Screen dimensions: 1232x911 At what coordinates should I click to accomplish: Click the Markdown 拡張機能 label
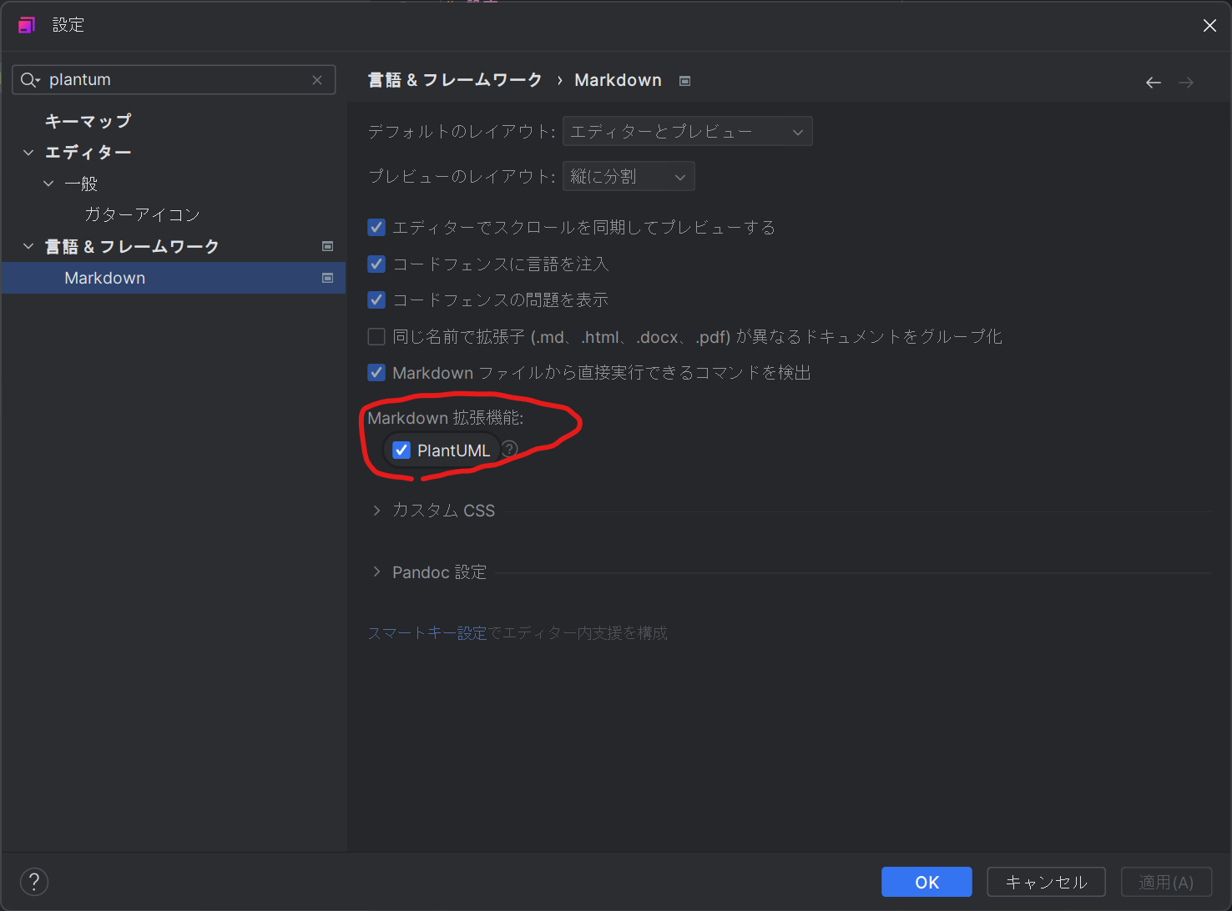446,418
